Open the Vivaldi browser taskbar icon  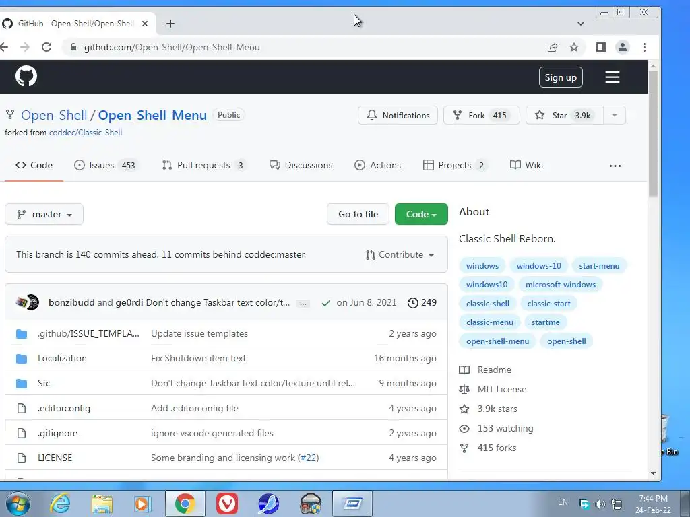(227, 504)
